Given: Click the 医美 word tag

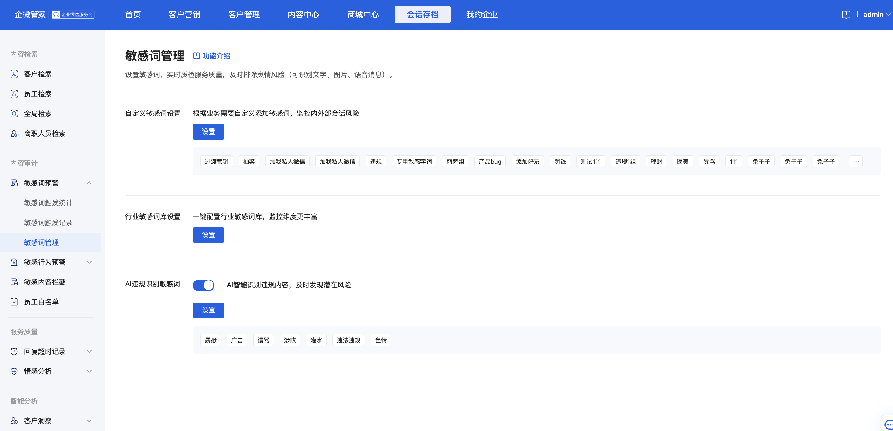Looking at the screenshot, I should point(683,161).
